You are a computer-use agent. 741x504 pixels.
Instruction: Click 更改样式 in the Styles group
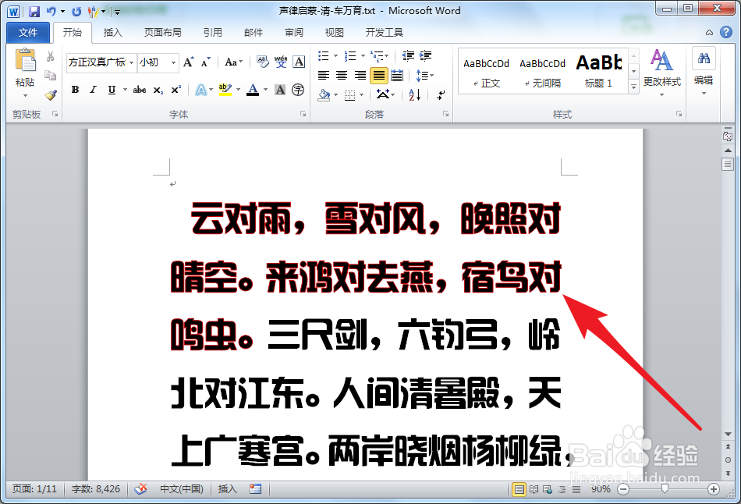coord(661,70)
